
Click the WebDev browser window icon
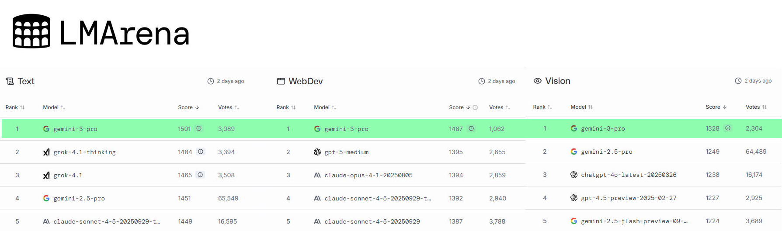tap(281, 81)
